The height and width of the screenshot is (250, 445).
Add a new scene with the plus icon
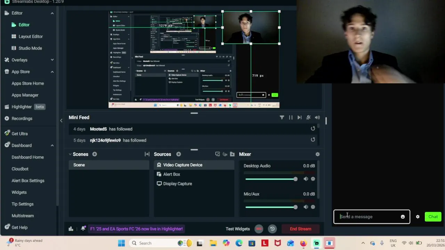pos(95,154)
